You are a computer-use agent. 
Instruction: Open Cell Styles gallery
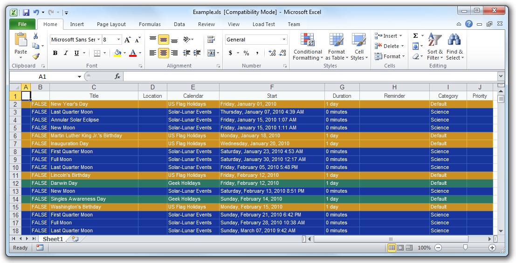pyautogui.click(x=359, y=47)
